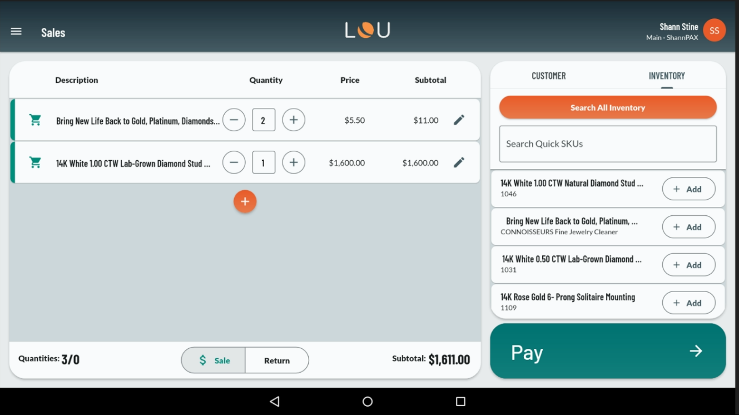
Task: Select the Inventory tab
Action: point(666,76)
